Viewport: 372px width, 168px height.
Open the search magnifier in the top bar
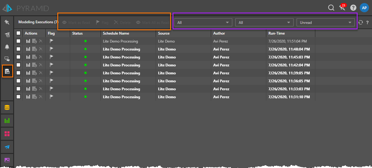[x=331, y=8]
